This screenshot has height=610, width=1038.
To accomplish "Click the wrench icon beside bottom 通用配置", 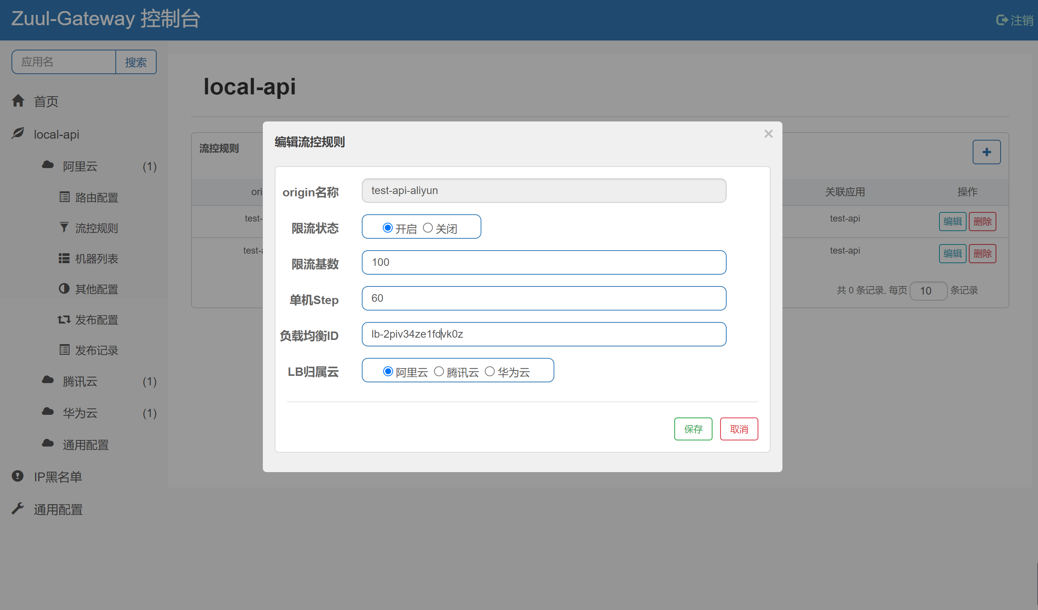I will tap(18, 508).
